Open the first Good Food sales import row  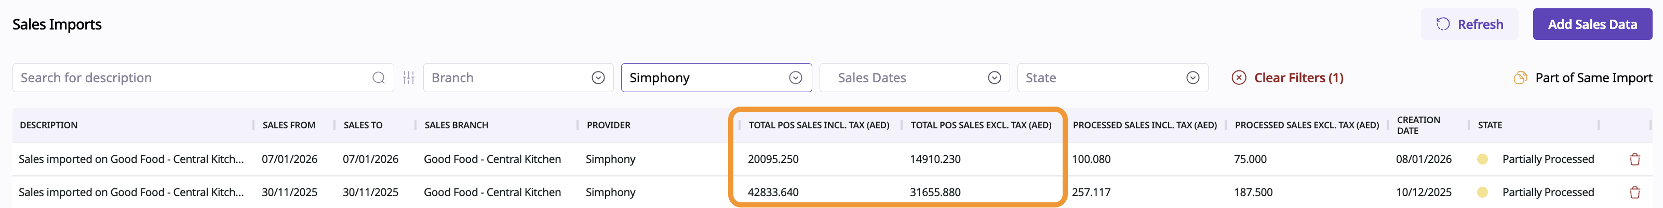[131, 159]
